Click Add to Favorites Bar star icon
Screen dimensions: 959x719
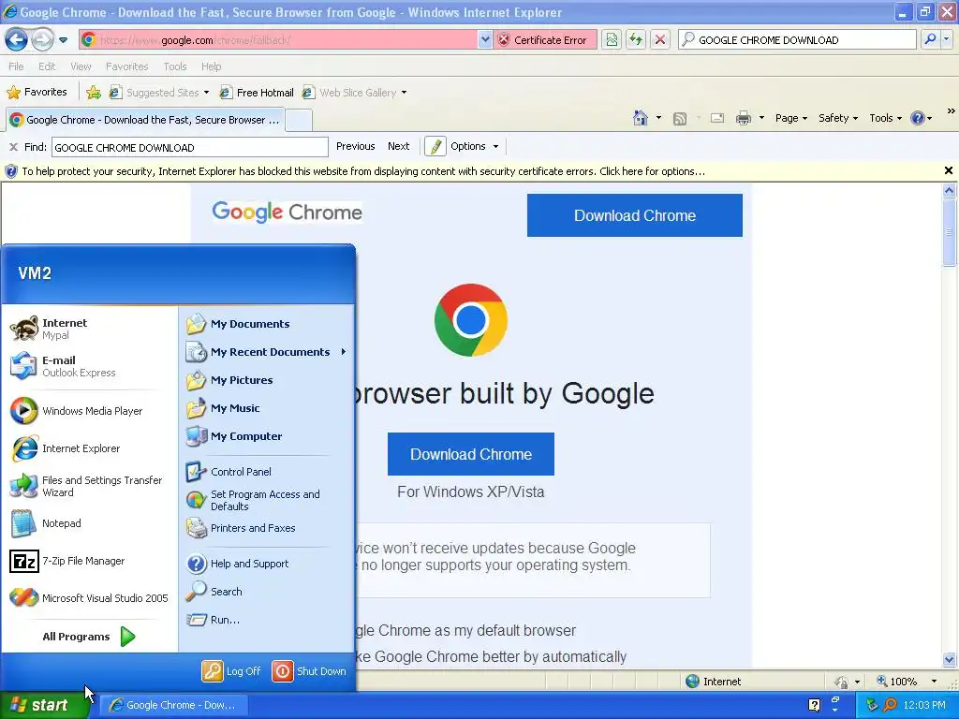94,93
